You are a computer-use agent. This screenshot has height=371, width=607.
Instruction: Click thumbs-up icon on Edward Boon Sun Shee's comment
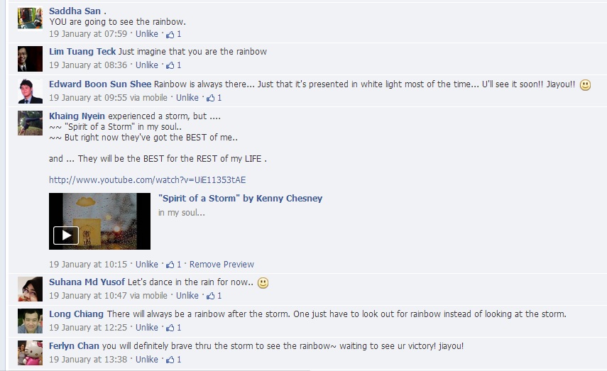point(211,98)
